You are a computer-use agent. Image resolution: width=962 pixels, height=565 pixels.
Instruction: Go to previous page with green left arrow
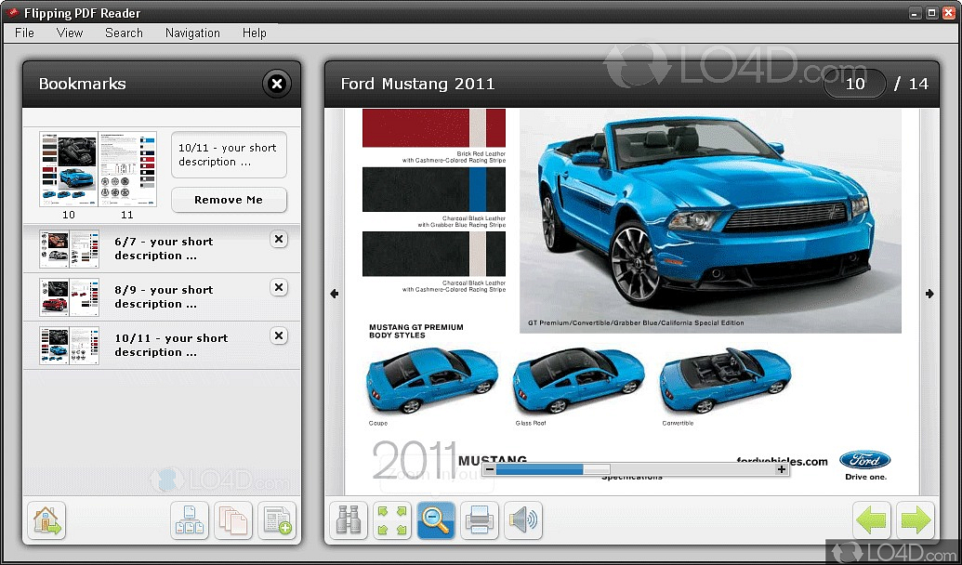point(872,520)
